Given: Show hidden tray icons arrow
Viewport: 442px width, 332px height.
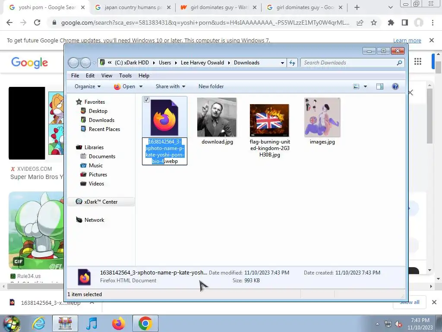Looking at the screenshot, I should pyautogui.click(x=377, y=324).
